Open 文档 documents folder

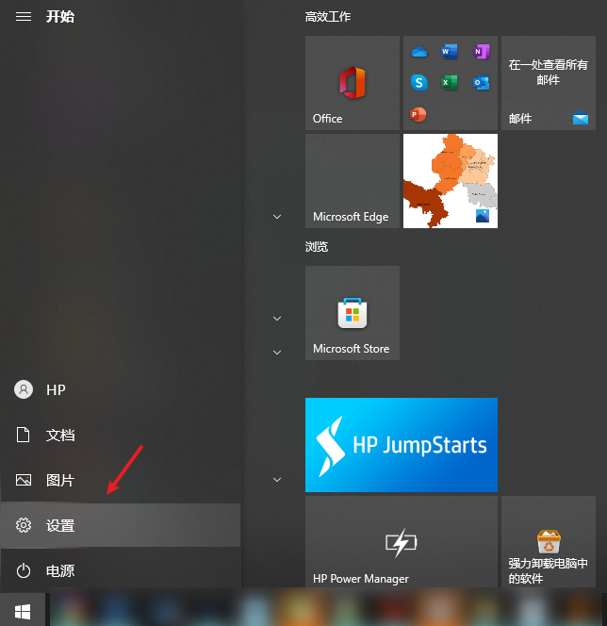(x=120, y=435)
